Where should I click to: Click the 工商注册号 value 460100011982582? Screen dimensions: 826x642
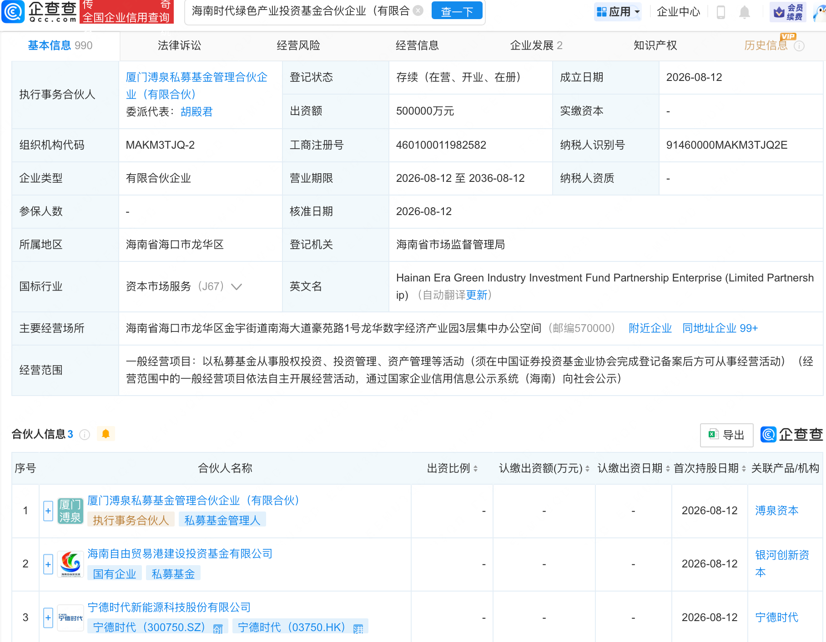coord(441,145)
